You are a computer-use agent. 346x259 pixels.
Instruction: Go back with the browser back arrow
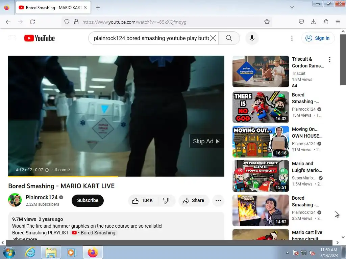(x=8, y=22)
